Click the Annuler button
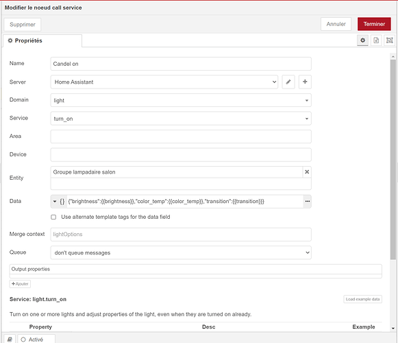 coord(336,24)
